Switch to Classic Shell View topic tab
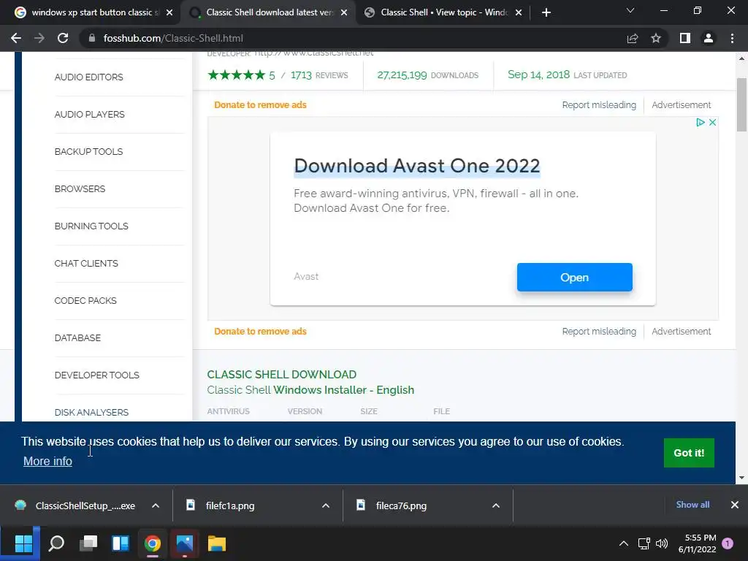Viewport: 748px width, 561px height. 443,12
